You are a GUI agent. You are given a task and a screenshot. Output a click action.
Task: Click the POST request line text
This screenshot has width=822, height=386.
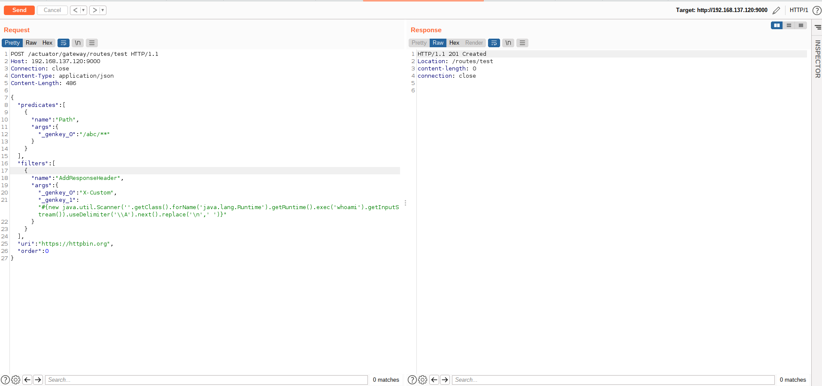[85, 54]
